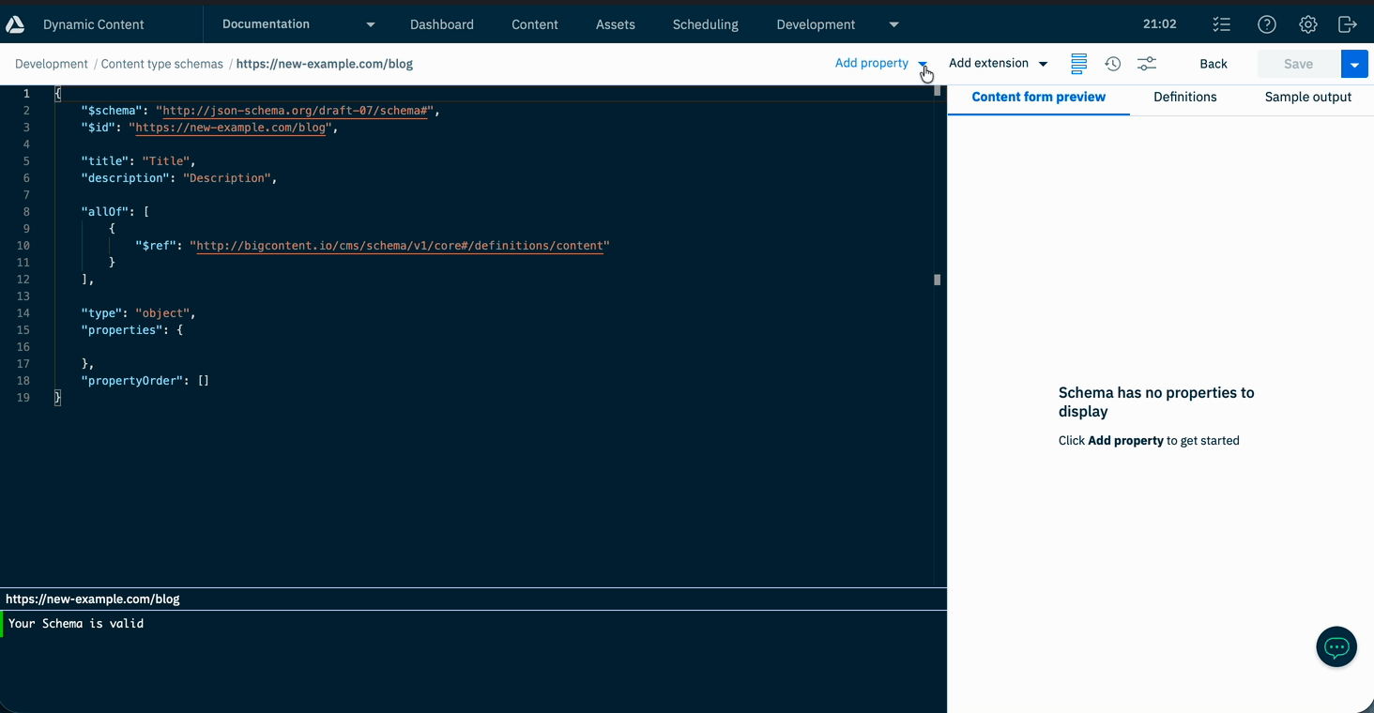Expand the Development menu dropdown
1374x713 pixels.
[x=893, y=23]
